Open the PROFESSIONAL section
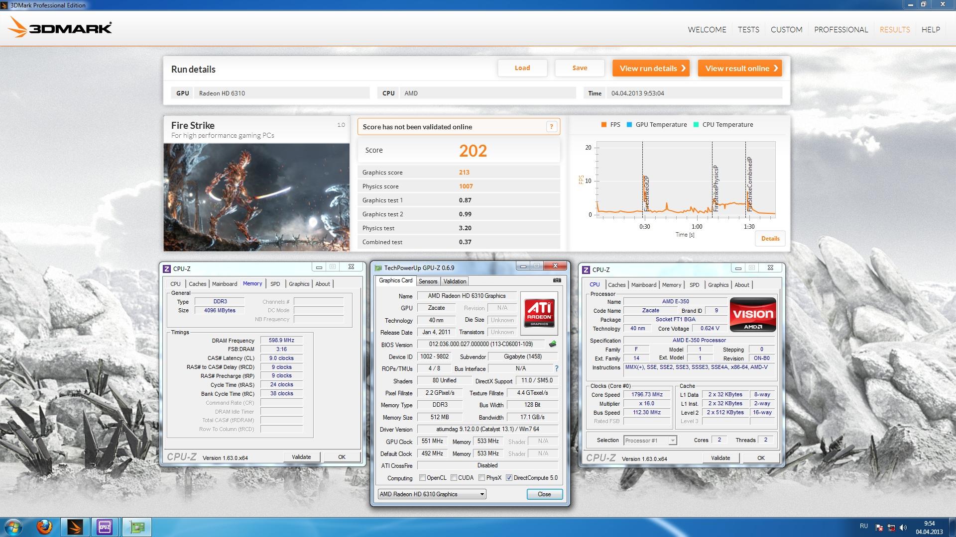Viewport: 956px width, 537px height. [841, 29]
